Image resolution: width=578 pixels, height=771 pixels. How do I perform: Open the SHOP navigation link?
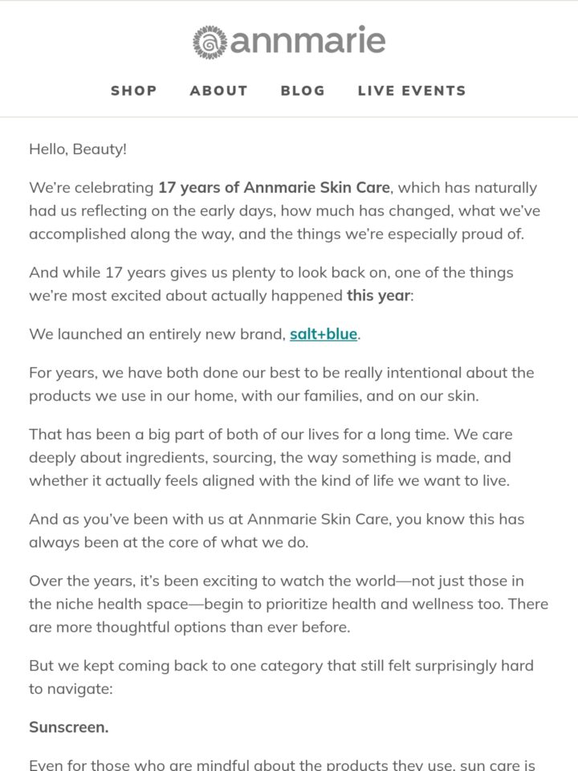click(x=134, y=91)
